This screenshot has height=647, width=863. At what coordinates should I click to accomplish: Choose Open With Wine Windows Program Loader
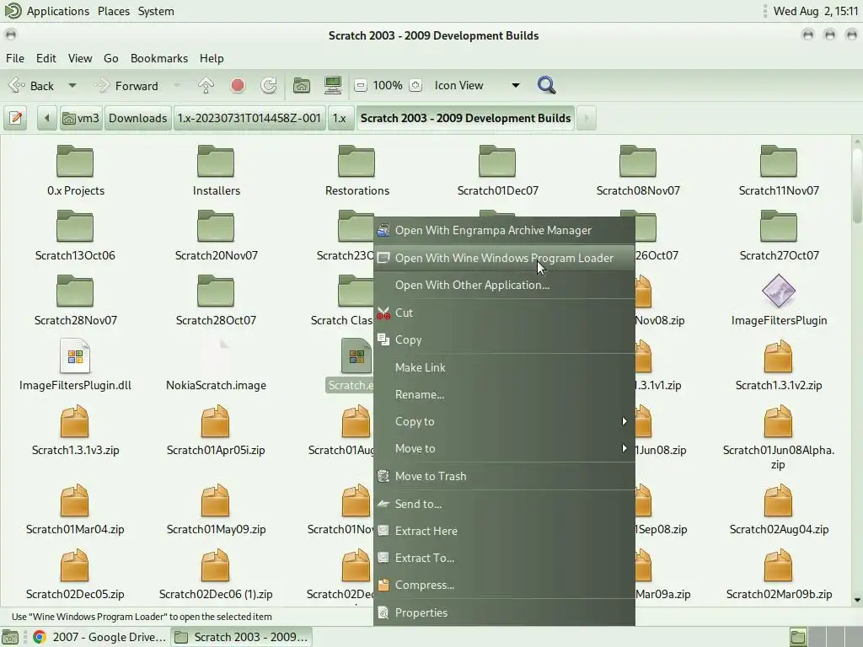[x=504, y=258]
